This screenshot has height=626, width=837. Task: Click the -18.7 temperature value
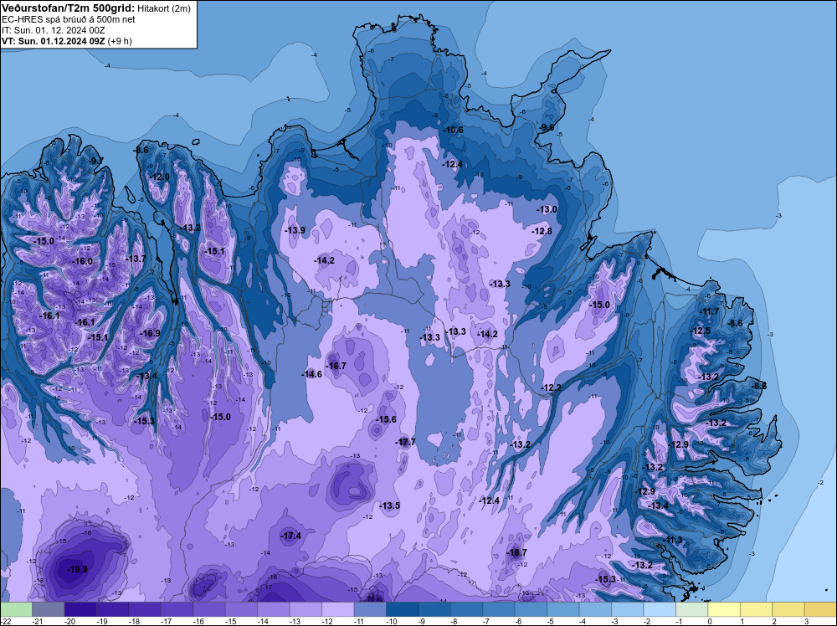516,552
